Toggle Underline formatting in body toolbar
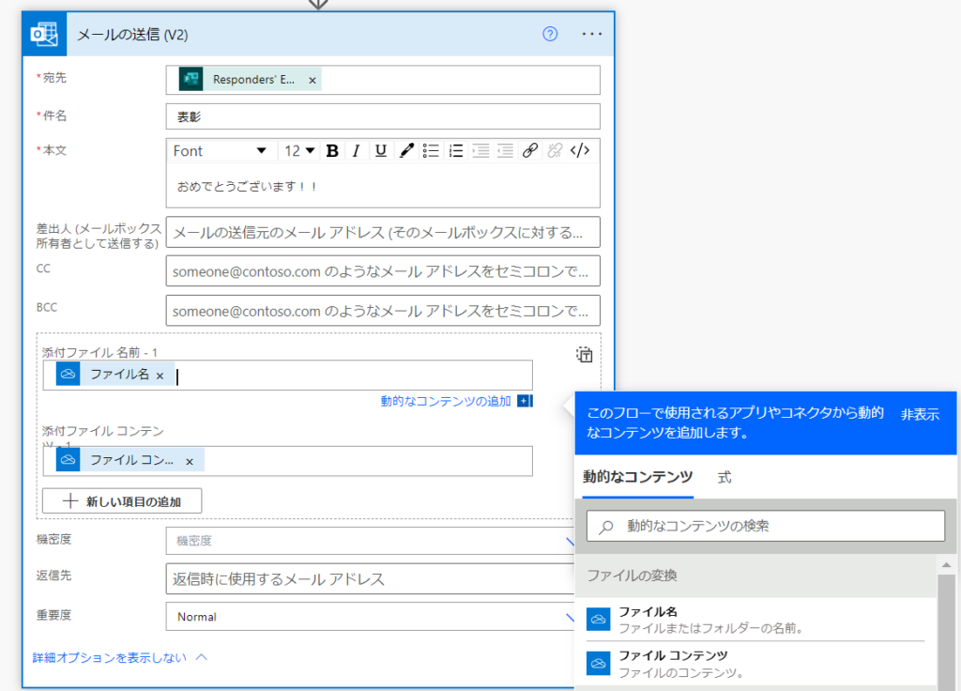This screenshot has width=961, height=691. [381, 150]
